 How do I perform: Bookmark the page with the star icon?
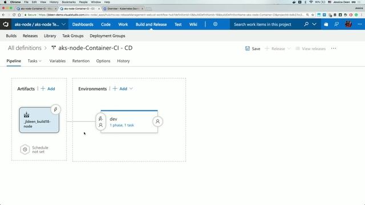tap(313, 15)
